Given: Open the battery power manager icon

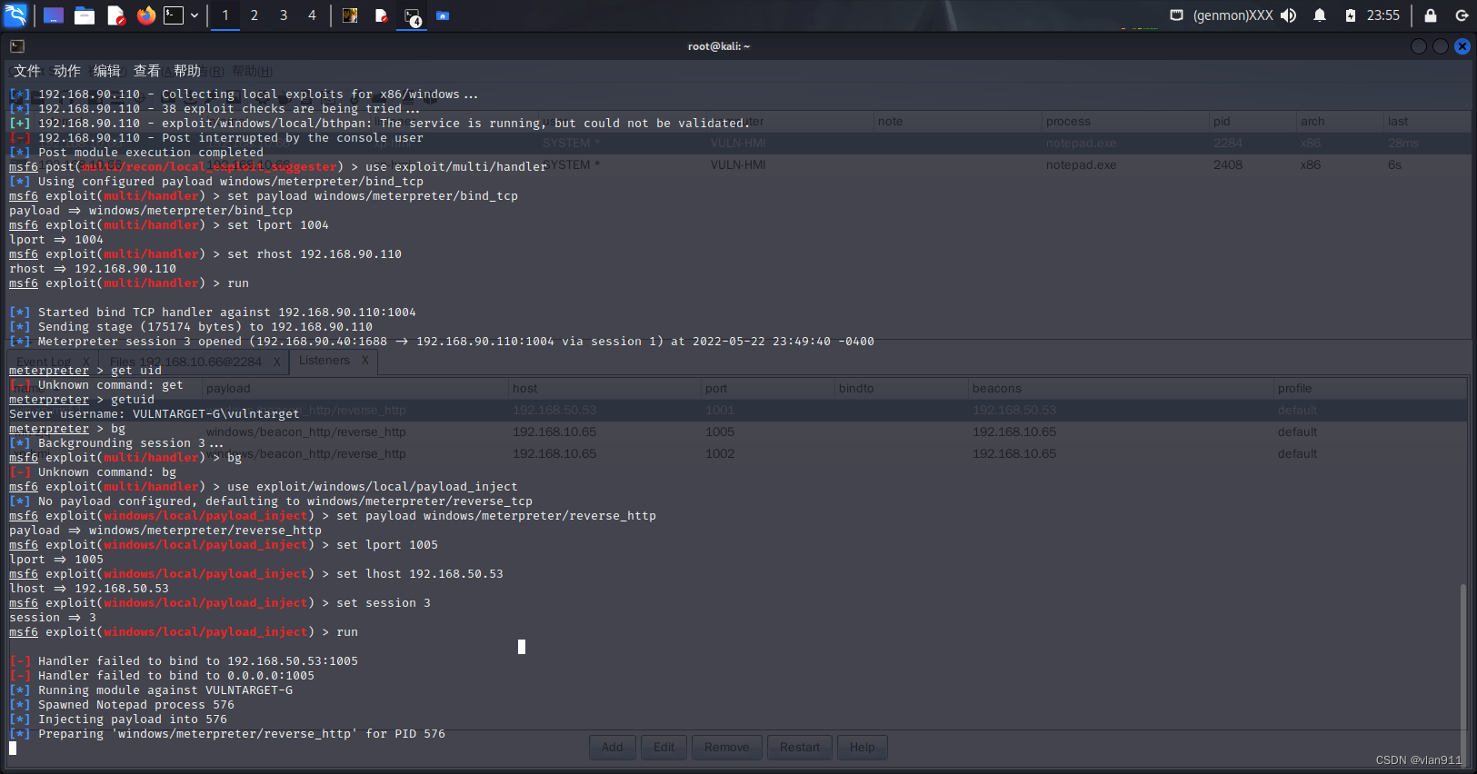Looking at the screenshot, I should point(1351,15).
